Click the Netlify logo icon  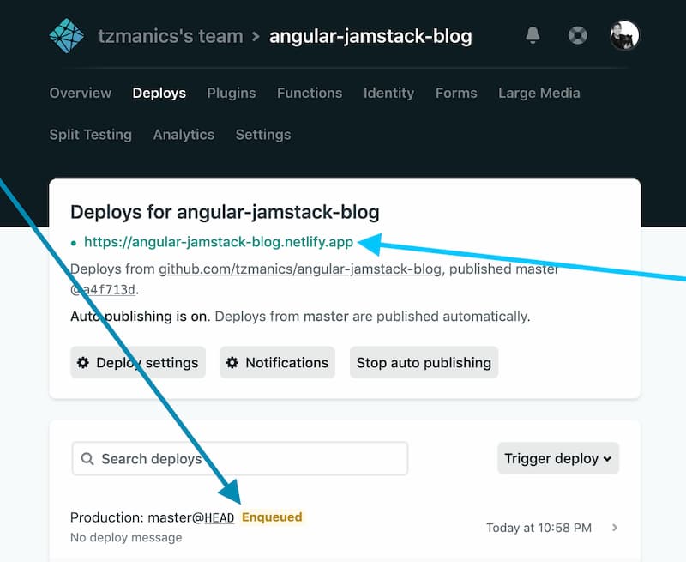[x=65, y=35]
